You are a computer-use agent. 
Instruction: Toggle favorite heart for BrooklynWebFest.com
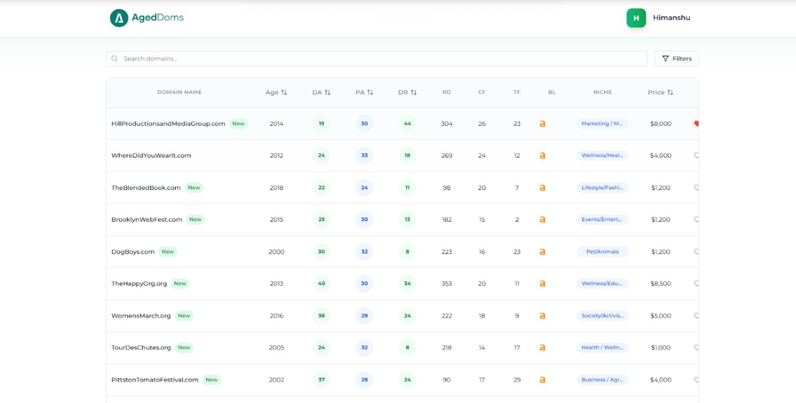(x=696, y=220)
